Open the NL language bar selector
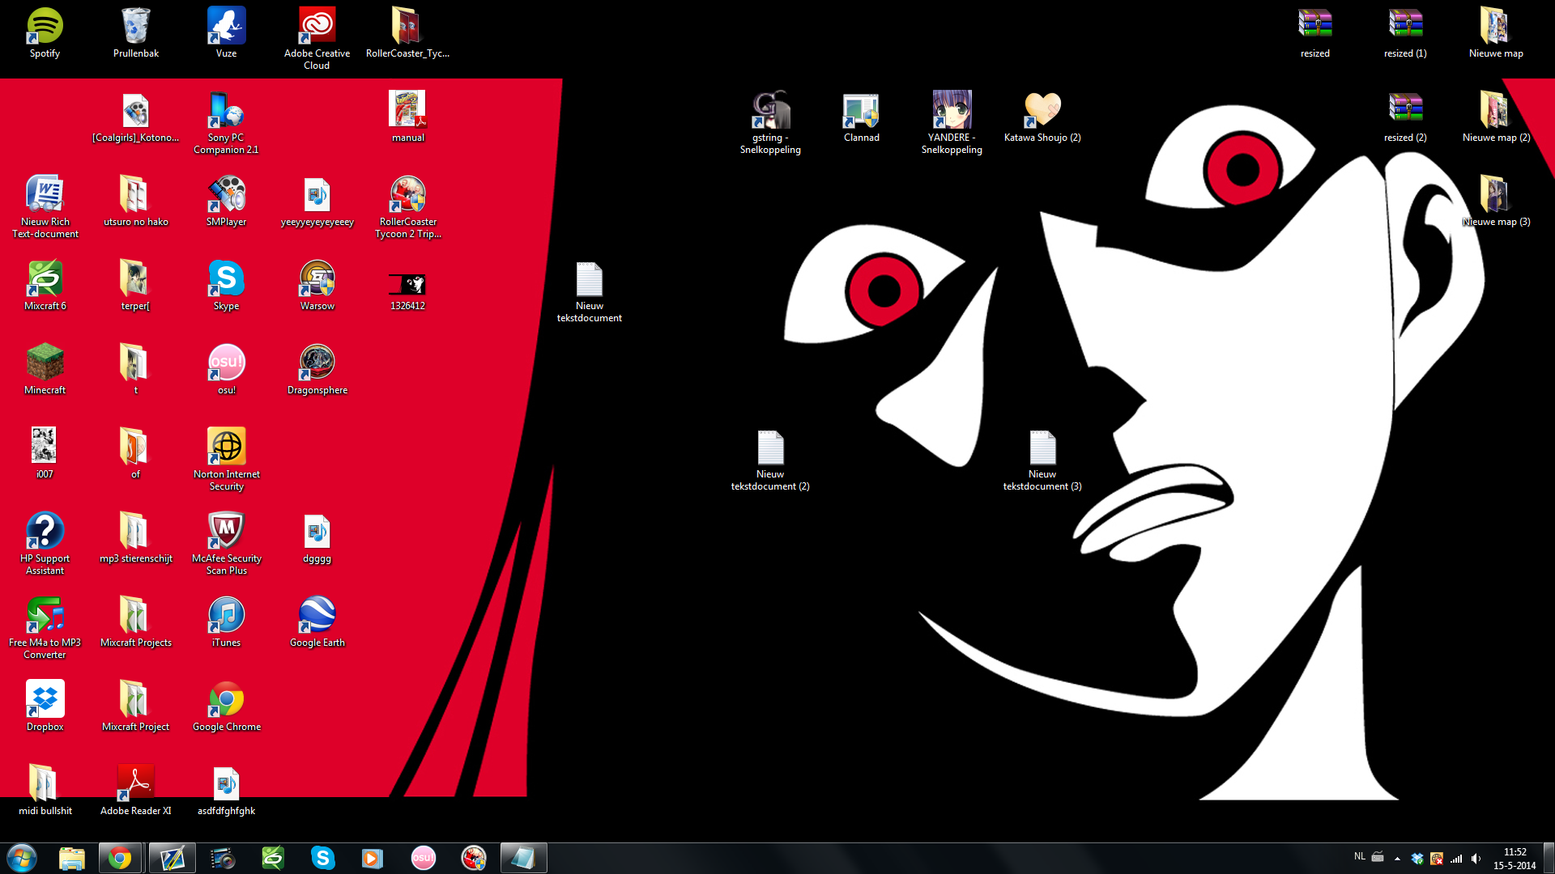The height and width of the screenshot is (874, 1555). point(1359,856)
